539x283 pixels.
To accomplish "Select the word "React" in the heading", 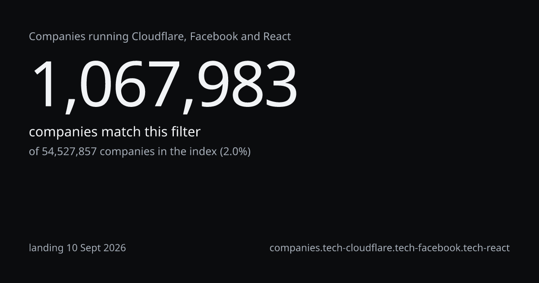I will click(x=278, y=37).
